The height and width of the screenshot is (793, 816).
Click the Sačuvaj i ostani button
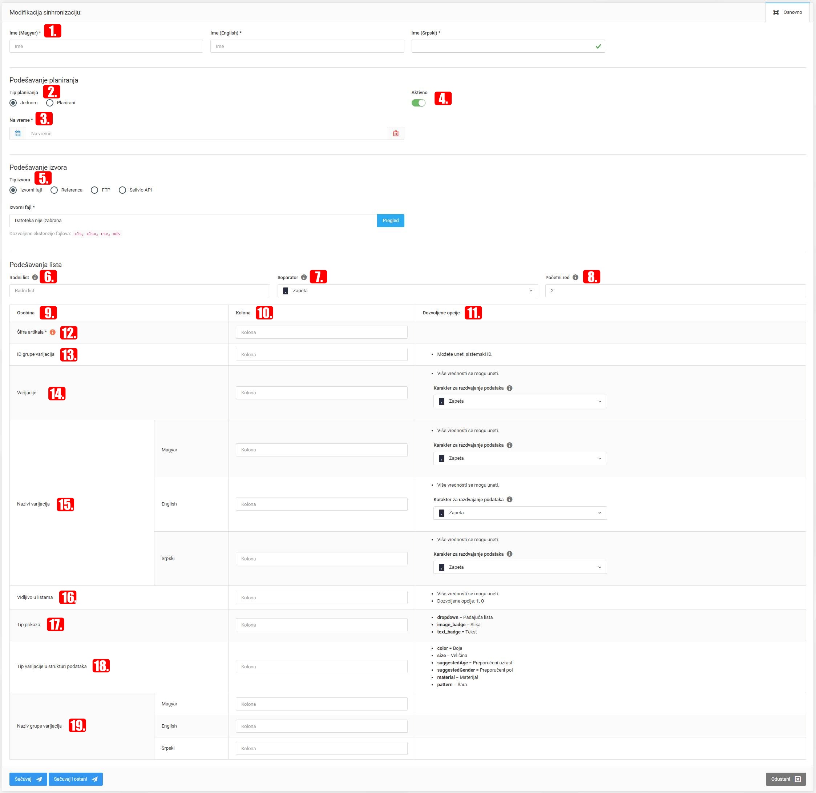point(76,779)
